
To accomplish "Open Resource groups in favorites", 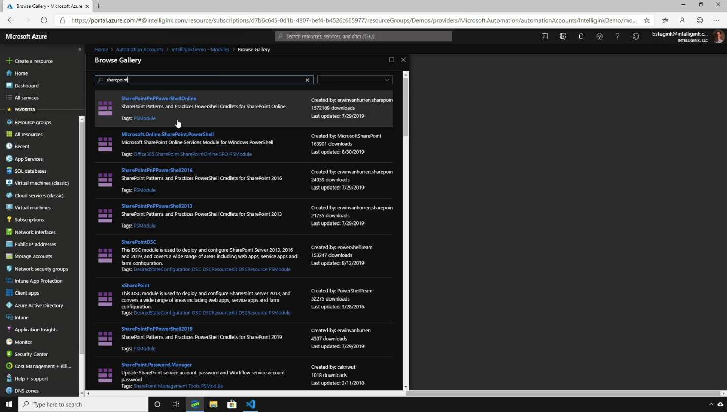I will 32,122.
